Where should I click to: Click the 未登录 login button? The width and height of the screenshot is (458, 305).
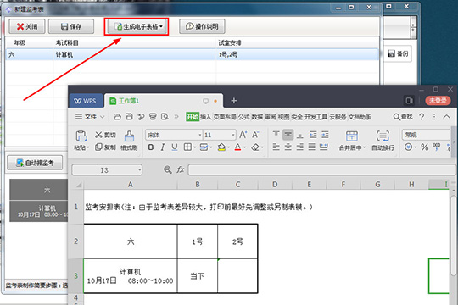point(438,101)
